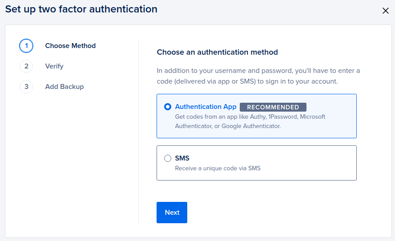
Task: Click the step 3 circle icon
Action: (x=26, y=87)
